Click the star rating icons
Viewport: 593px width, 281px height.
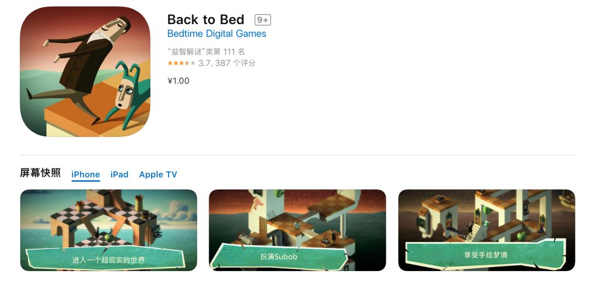pyautogui.click(x=182, y=63)
